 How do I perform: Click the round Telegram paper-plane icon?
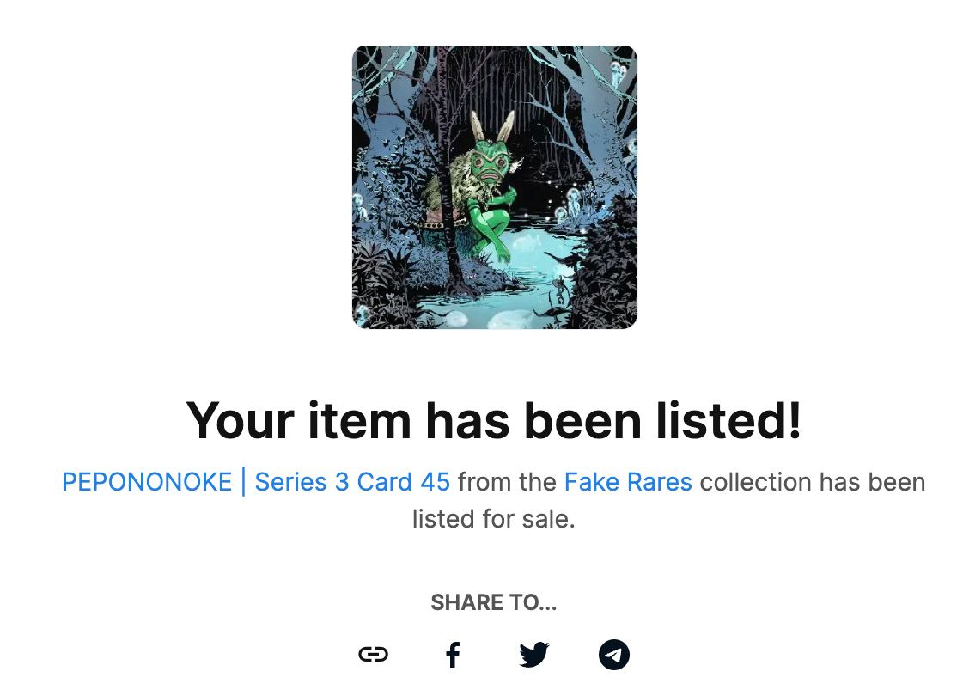[613, 655]
